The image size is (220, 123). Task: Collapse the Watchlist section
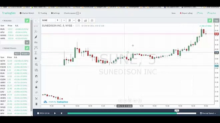7,21
